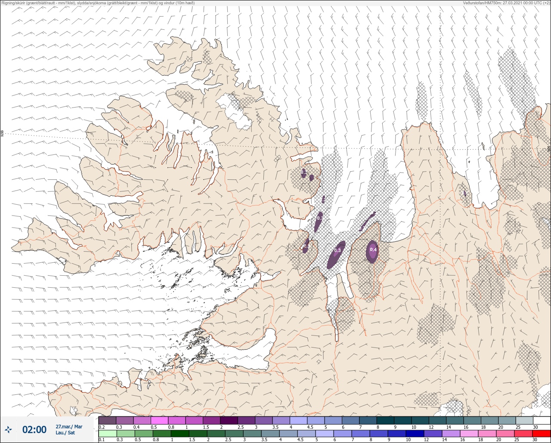Click the map title starting 'Rigning/skúrir'
The height and width of the screenshot is (443, 551).
98,3
